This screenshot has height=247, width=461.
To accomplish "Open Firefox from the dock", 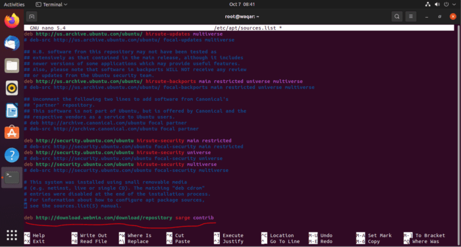I will pos(12,20).
